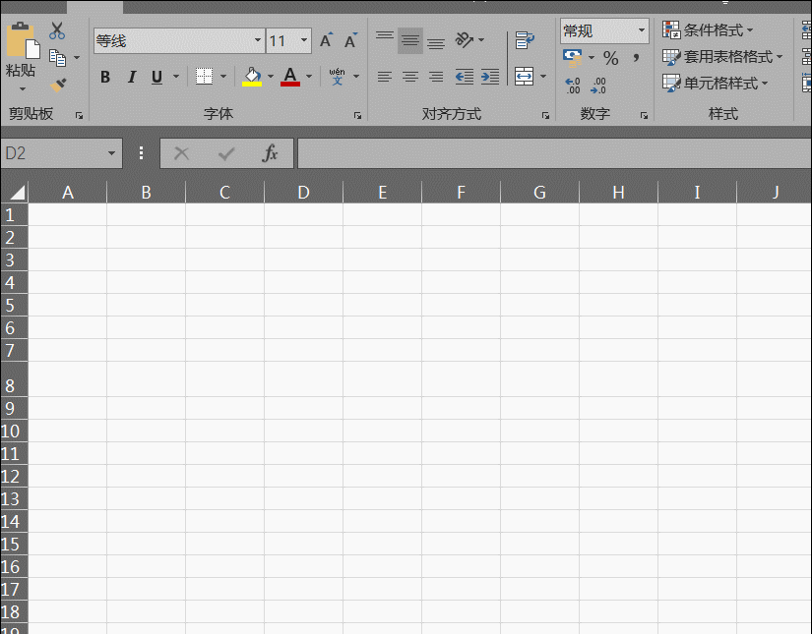
Task: Open the font color swatch dropdown
Action: coord(308,77)
